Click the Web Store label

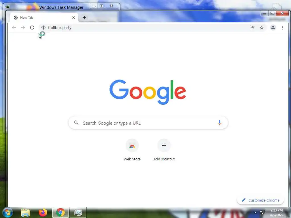click(x=132, y=159)
